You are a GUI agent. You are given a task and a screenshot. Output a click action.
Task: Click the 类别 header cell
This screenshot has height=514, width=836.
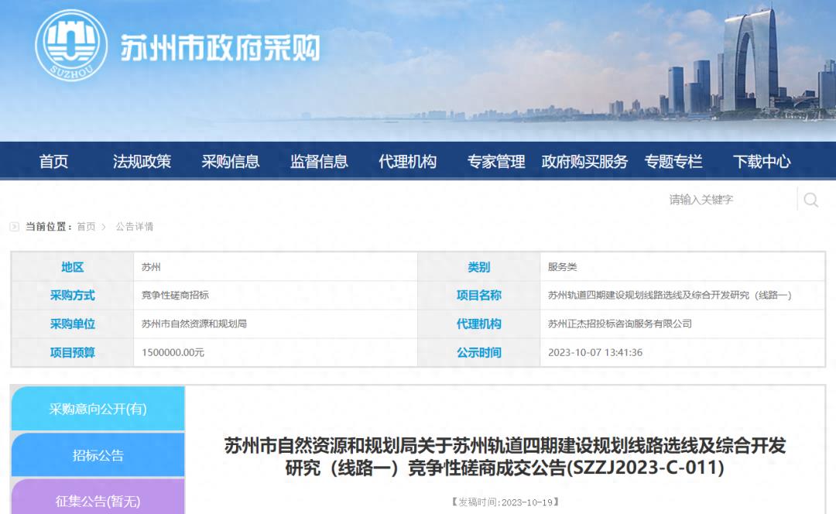[x=479, y=266]
